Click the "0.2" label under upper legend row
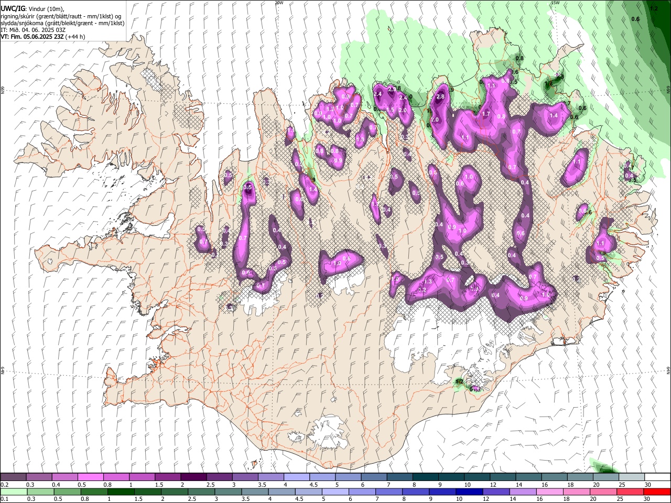This screenshot has width=671, height=503. (x=5, y=484)
